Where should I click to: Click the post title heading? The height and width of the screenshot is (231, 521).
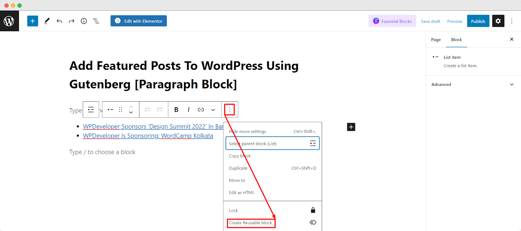[184, 75]
